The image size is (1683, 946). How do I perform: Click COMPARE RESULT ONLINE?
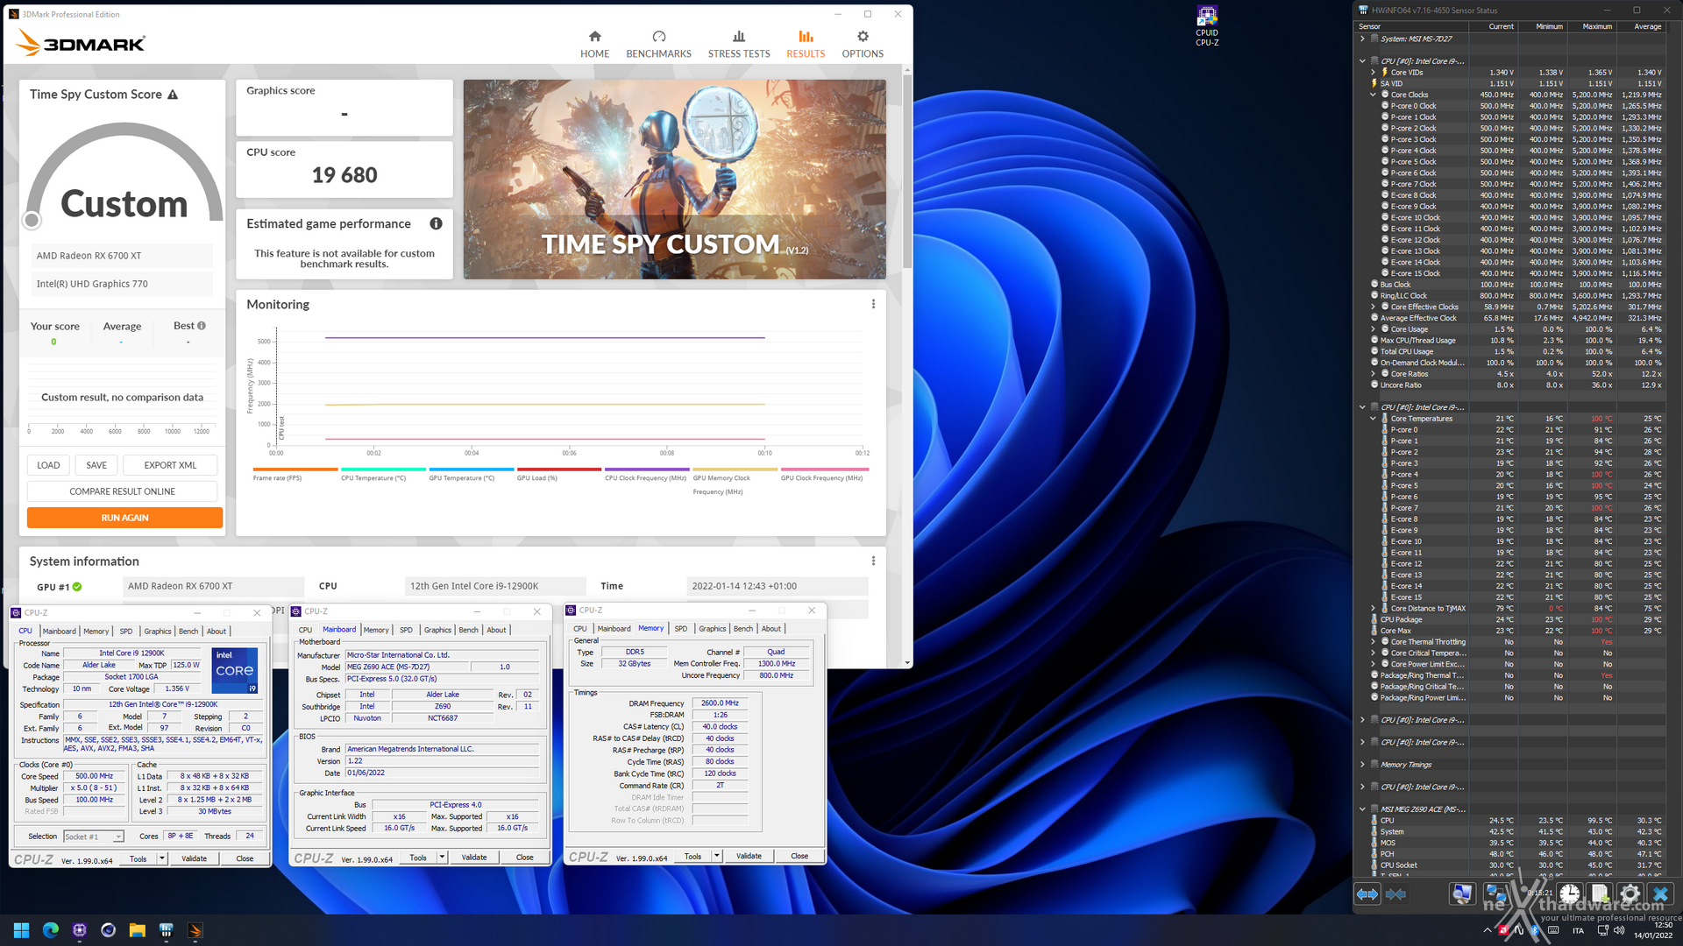(x=123, y=491)
